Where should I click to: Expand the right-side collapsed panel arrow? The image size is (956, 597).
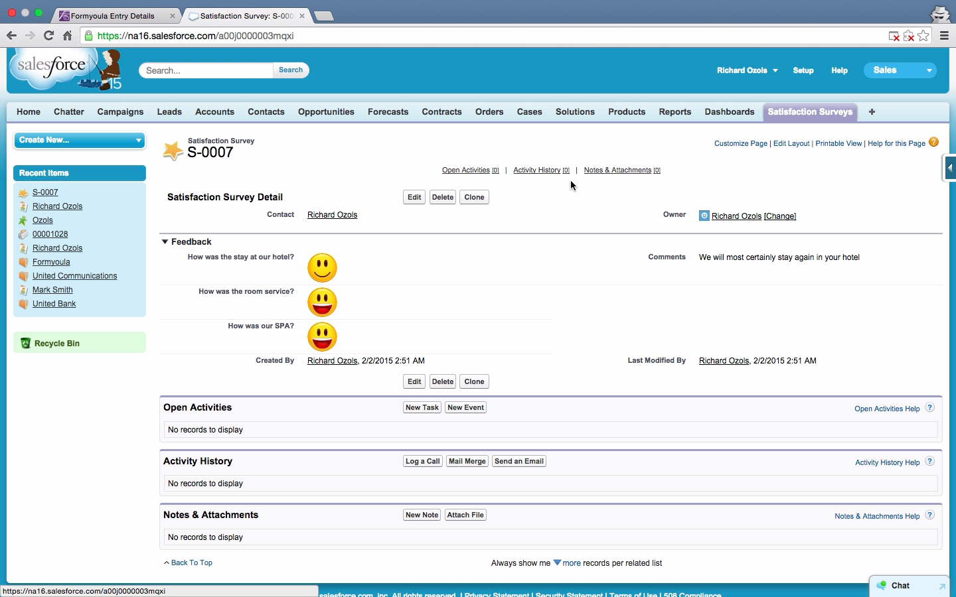[950, 168]
